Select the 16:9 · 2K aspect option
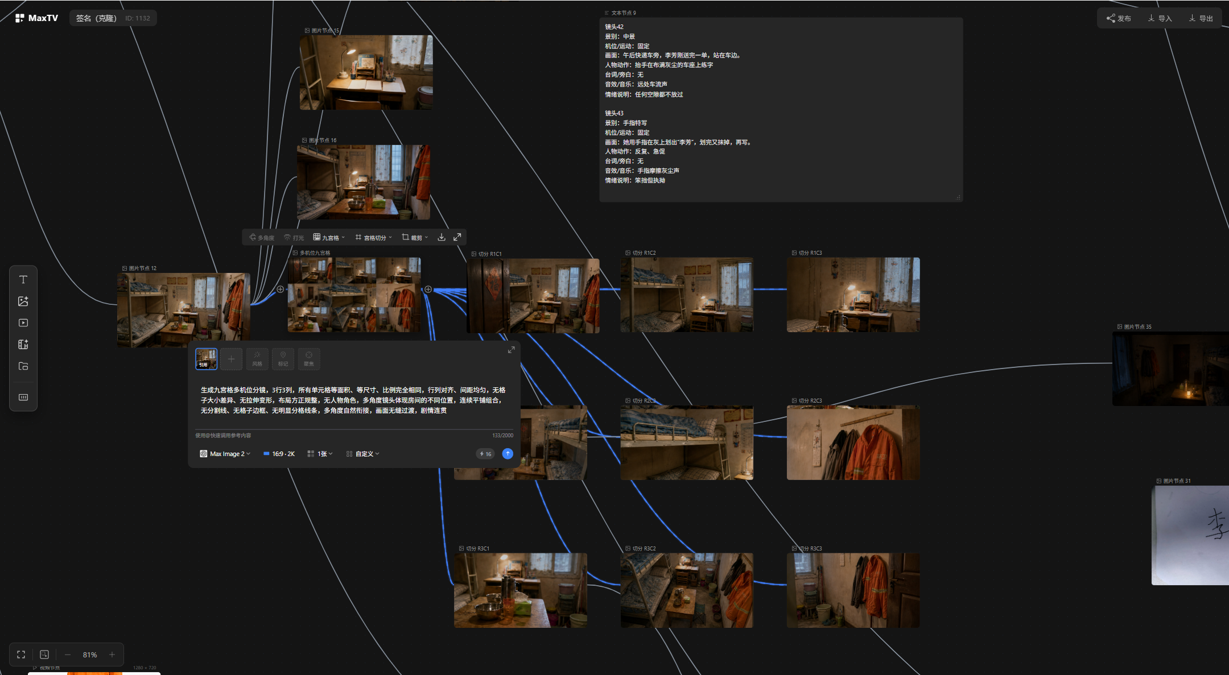The width and height of the screenshot is (1229, 675). [x=279, y=454]
